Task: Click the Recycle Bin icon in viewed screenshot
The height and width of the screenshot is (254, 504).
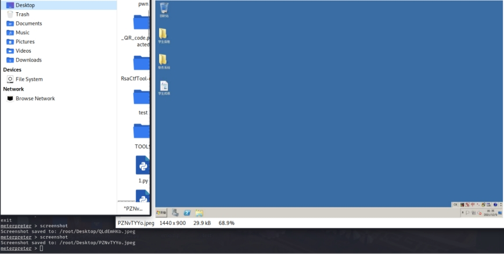Action: [164, 8]
